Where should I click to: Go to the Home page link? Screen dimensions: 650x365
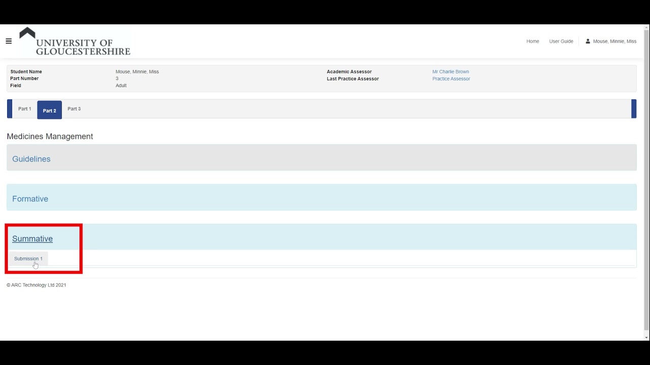[x=533, y=41]
